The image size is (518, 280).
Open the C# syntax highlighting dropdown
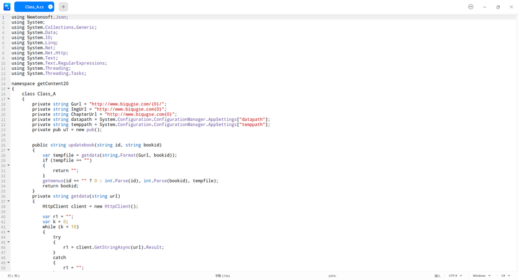[x=506, y=275]
